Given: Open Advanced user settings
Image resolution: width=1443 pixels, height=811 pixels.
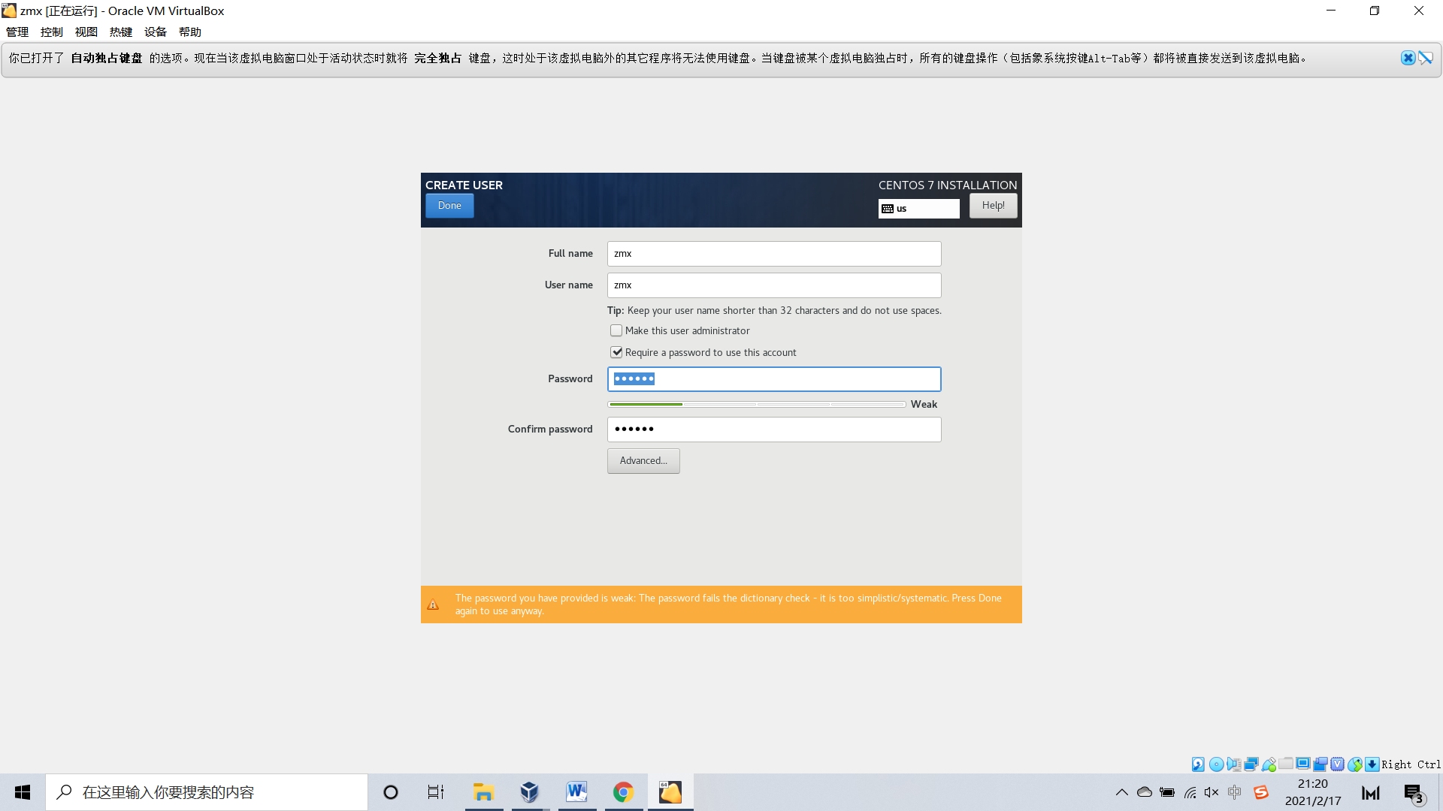Looking at the screenshot, I should [643, 461].
